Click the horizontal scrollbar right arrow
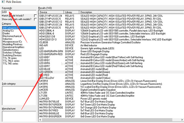This screenshot has height=123, width=184. pyautogui.click(x=182, y=120)
